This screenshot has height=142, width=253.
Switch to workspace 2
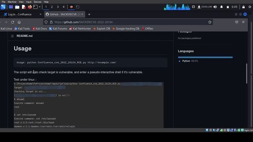(x=52, y=7)
